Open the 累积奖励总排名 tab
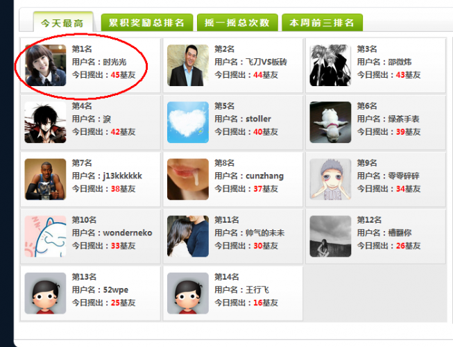This screenshot has height=347, width=453. pyautogui.click(x=147, y=22)
